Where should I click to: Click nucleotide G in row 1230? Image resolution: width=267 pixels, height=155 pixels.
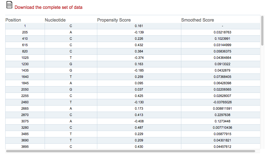coord(71,64)
